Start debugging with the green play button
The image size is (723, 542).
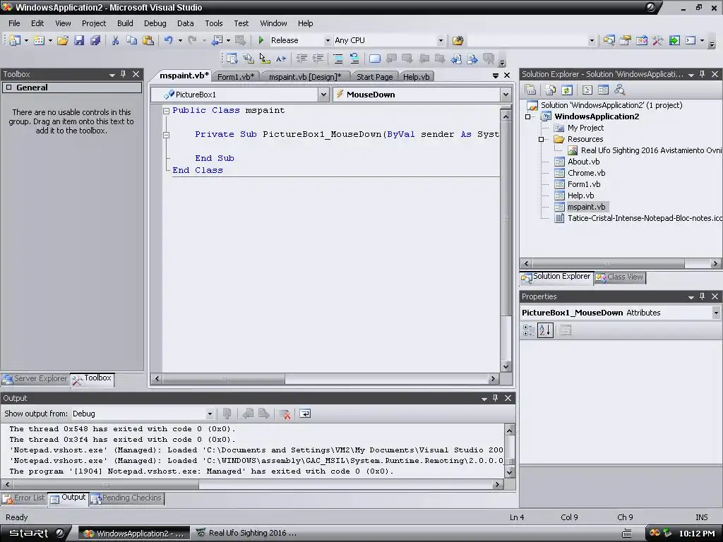[x=261, y=40]
